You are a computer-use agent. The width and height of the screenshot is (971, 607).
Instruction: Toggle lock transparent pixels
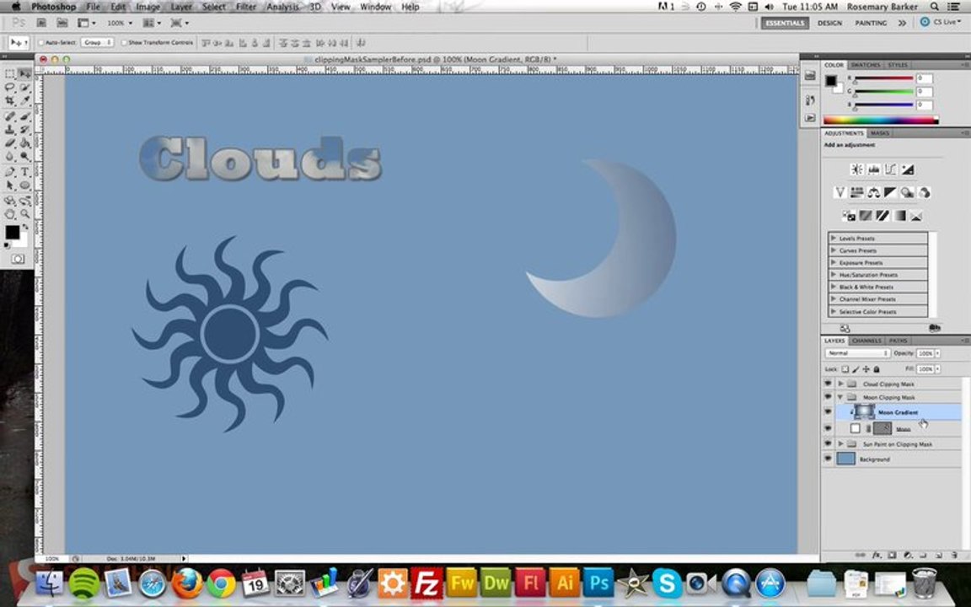click(x=845, y=369)
